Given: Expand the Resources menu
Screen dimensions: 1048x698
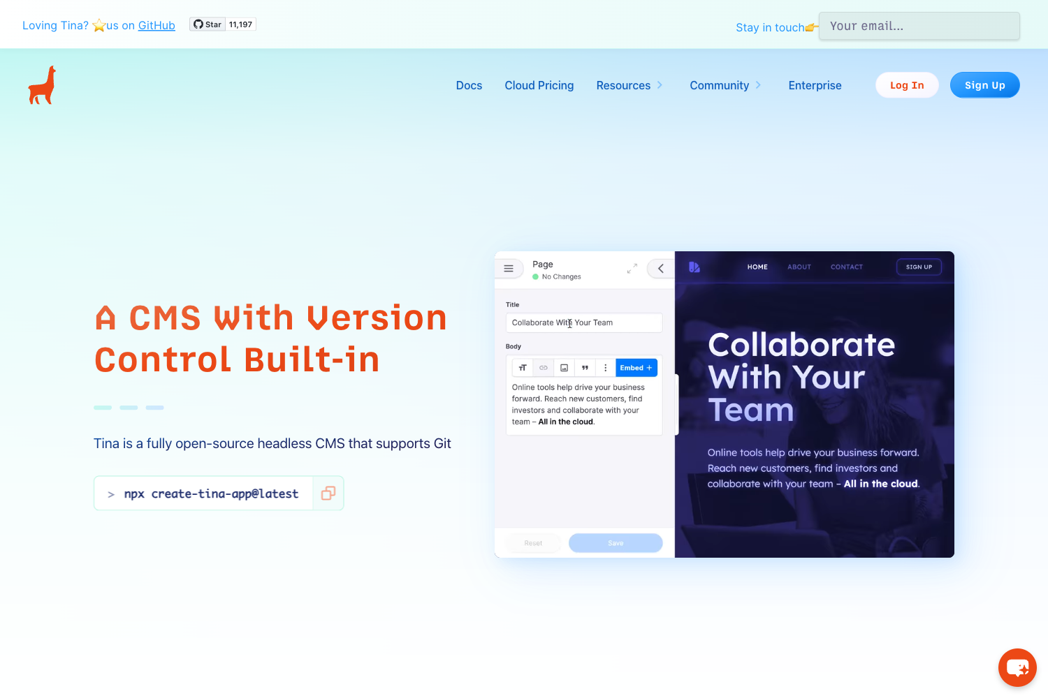Looking at the screenshot, I should coord(627,85).
